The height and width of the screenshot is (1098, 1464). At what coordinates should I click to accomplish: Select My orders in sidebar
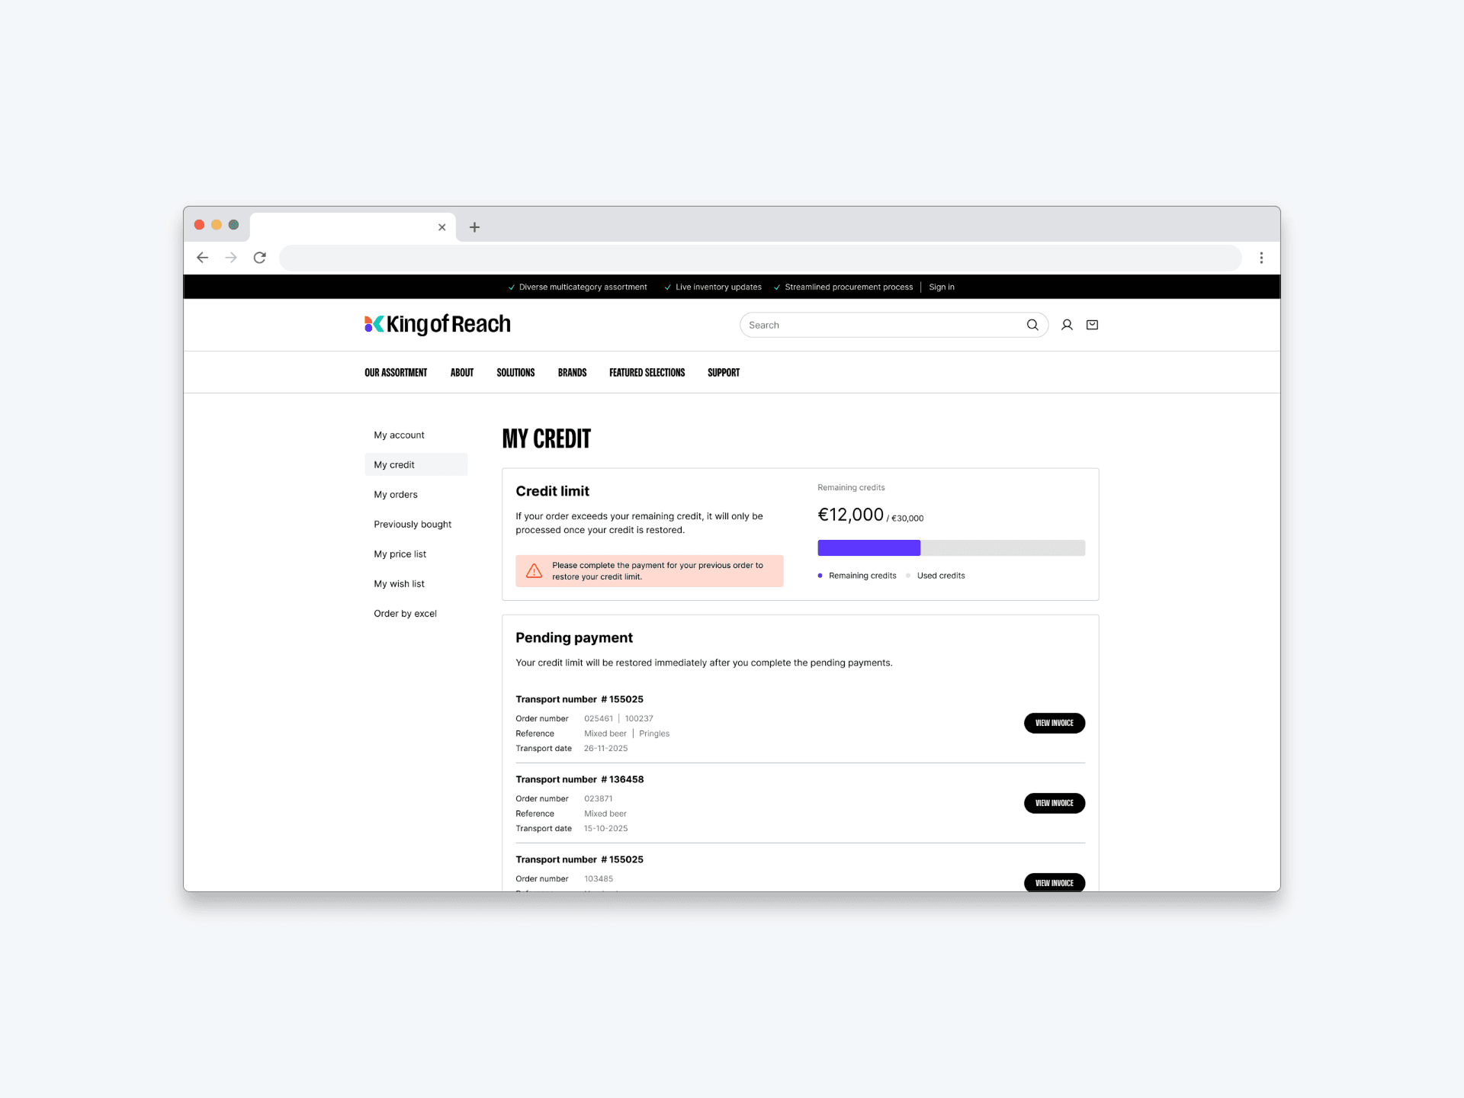click(396, 495)
